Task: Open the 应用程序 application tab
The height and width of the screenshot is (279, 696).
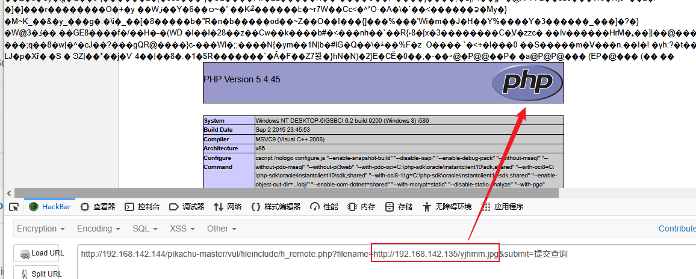Action: 503,207
